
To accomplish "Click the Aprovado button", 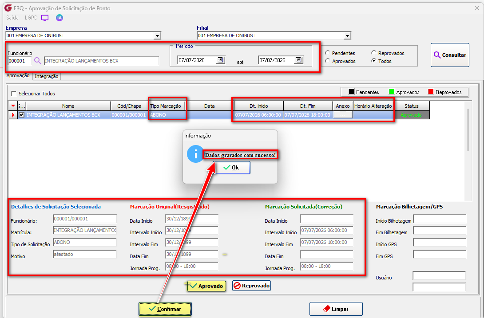I will [206, 286].
